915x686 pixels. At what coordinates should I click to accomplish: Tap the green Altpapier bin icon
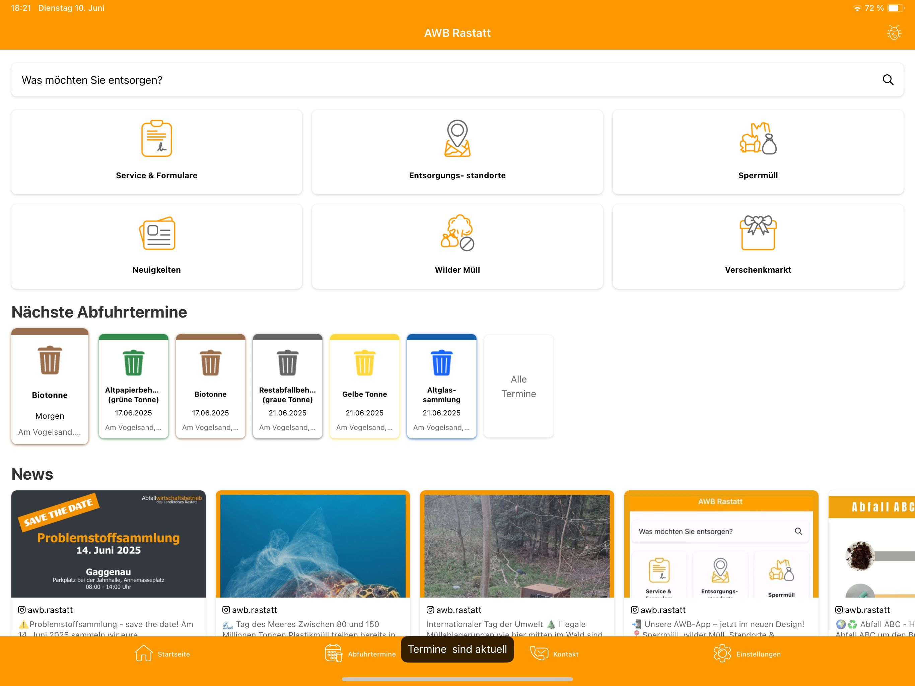point(134,362)
